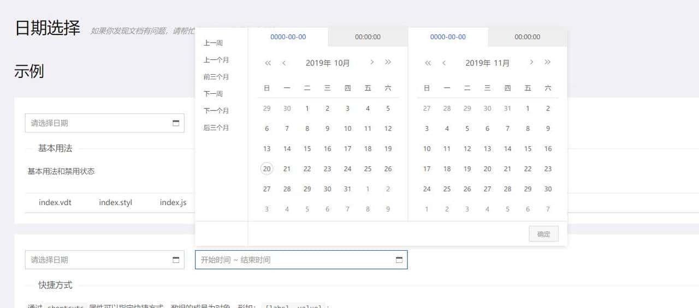
Task: Open the index.styl code tab
Action: pos(115,202)
